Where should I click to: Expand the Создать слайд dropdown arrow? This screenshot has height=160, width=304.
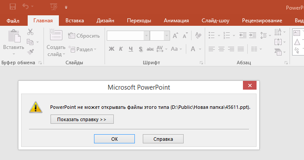[x=64, y=54]
